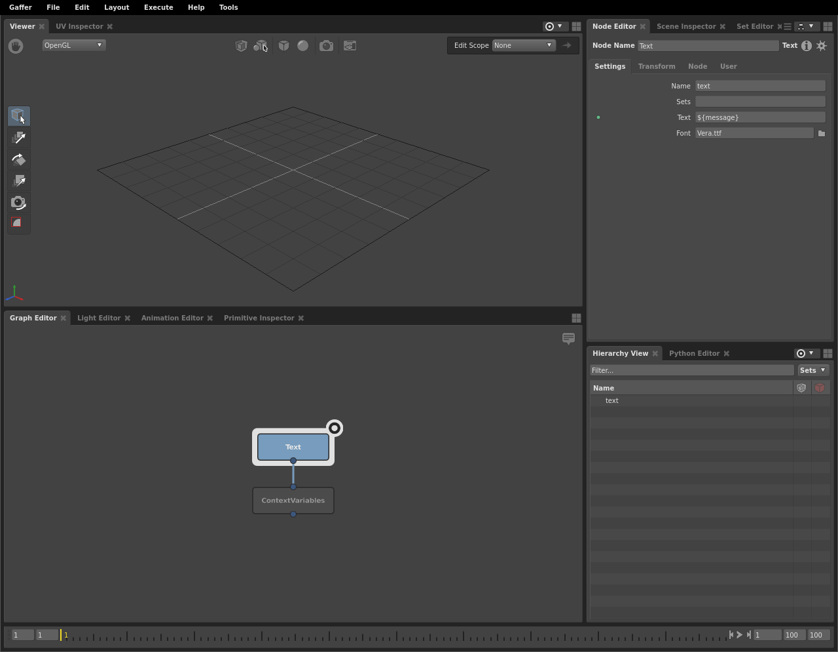Open the Sets dropdown in Hierarchy View
Screen dimensions: 838x652
click(813, 370)
